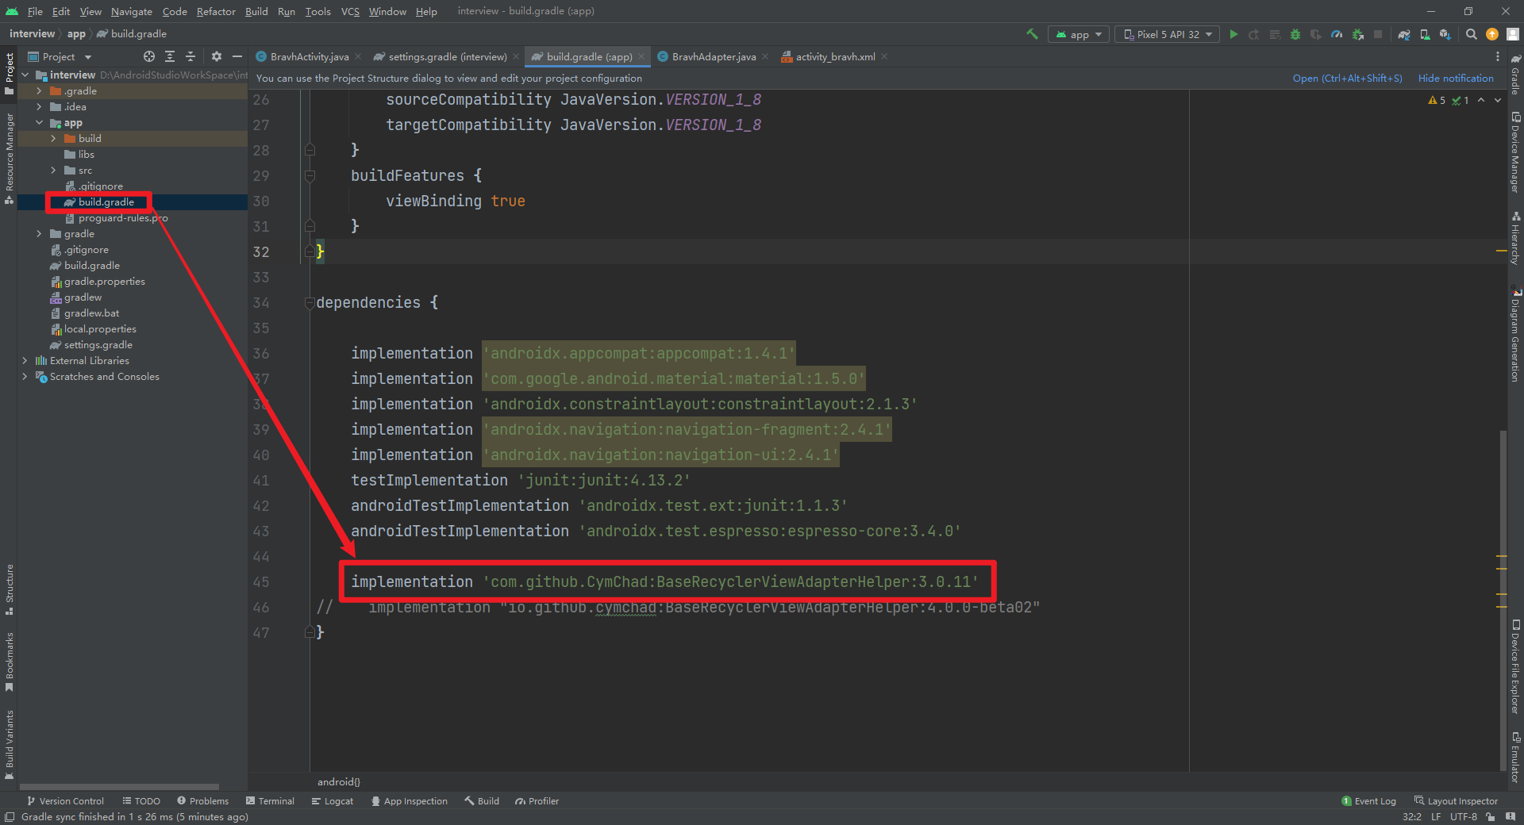Click the warnings count inspection indicator

1437,100
